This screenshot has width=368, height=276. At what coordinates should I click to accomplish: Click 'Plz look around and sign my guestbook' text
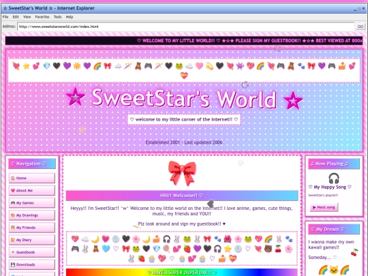tap(182, 224)
